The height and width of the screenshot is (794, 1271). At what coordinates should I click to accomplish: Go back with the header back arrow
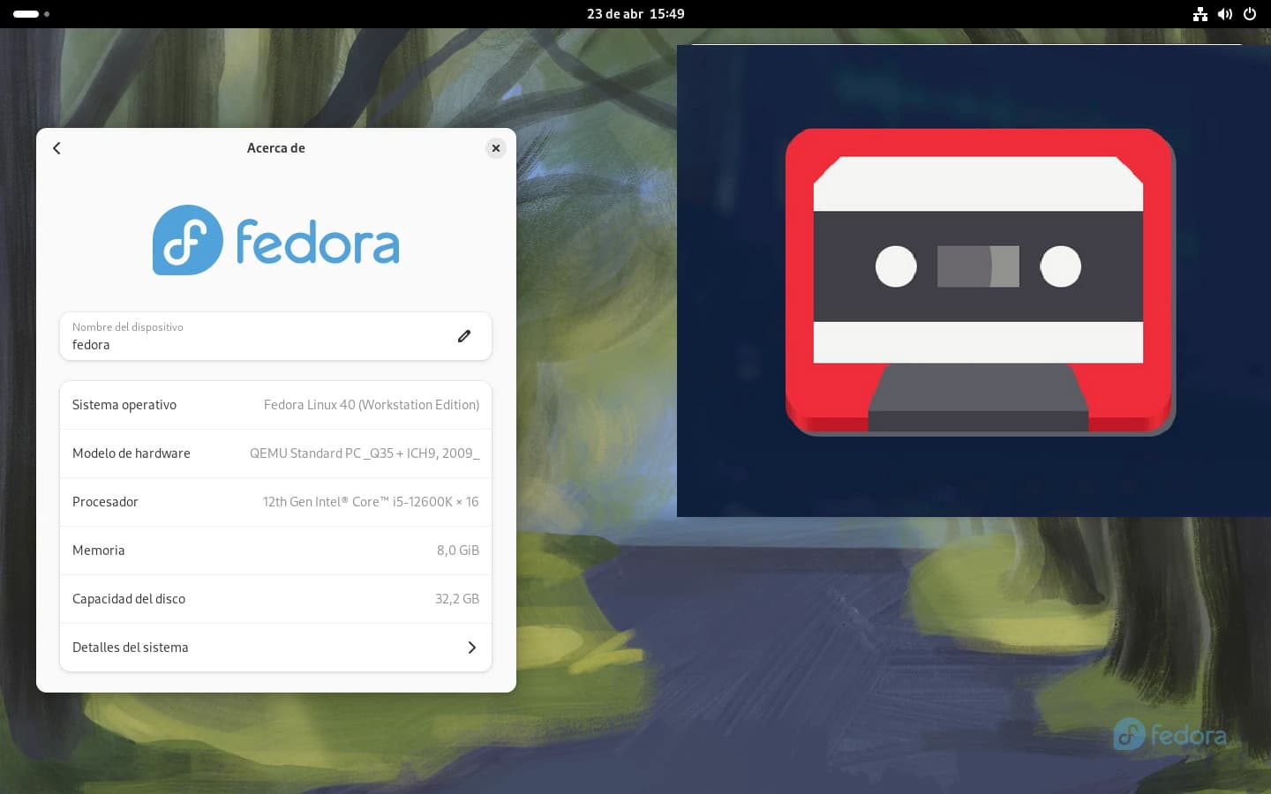tap(56, 148)
